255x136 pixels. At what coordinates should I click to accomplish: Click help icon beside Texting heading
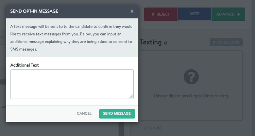click(x=166, y=43)
